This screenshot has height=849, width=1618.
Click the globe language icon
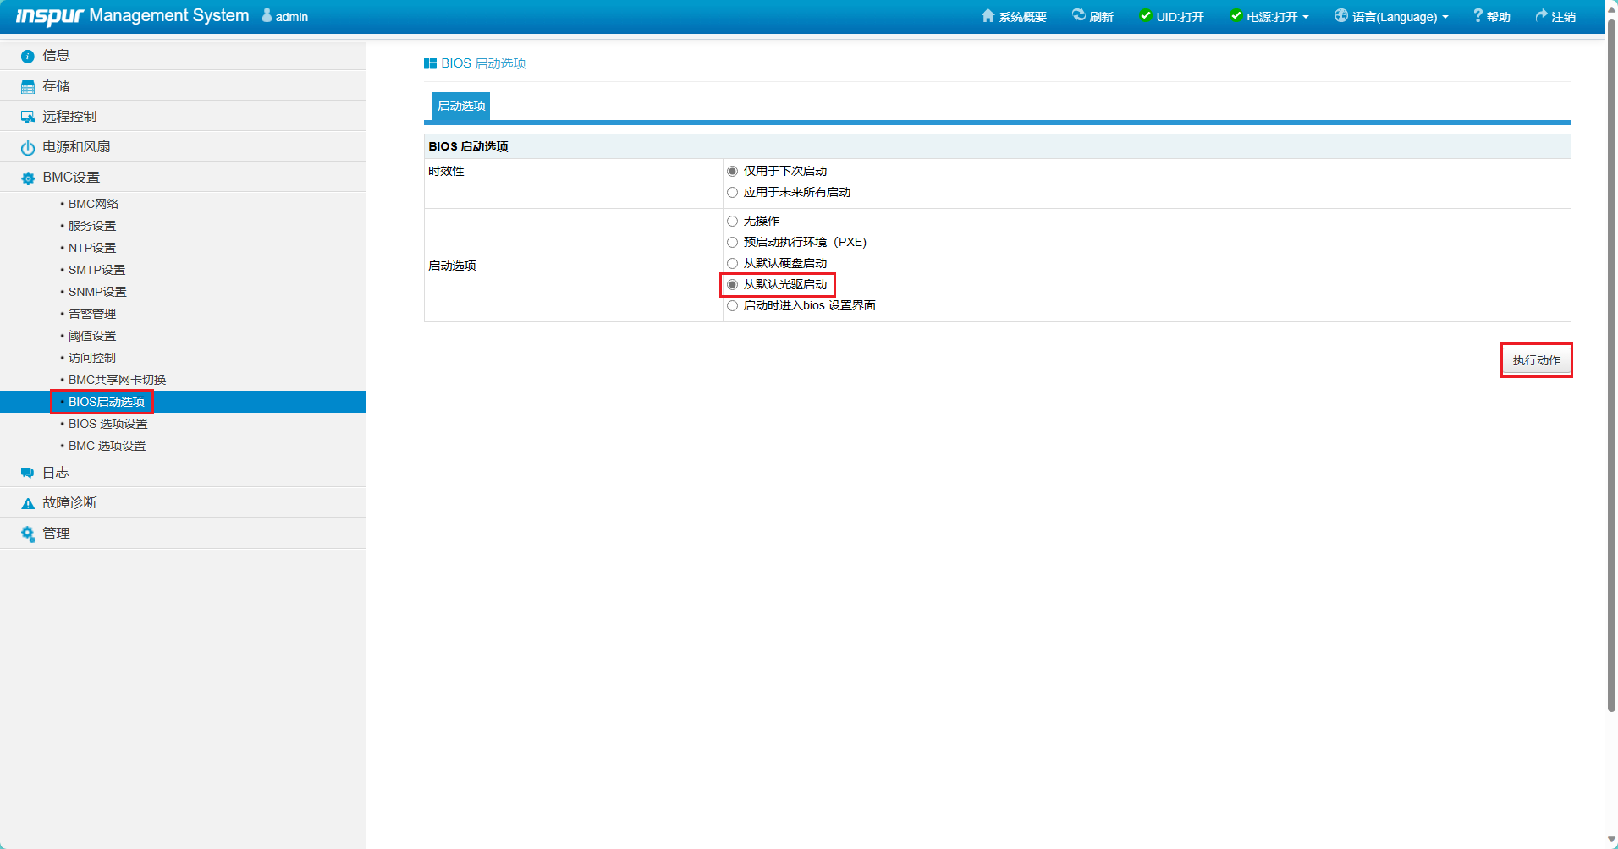[x=1341, y=15]
